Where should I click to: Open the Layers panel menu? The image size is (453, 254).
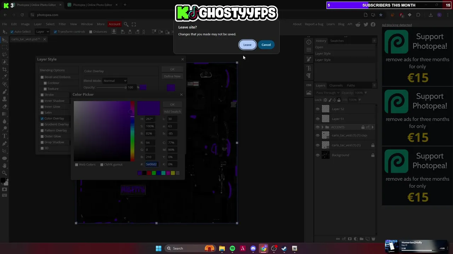click(374, 85)
